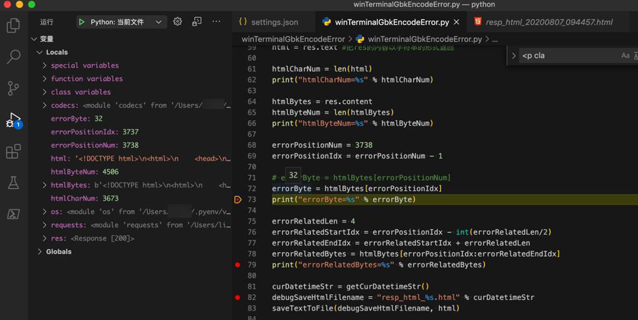Click the highlighted print statement on line 73

[344, 199]
